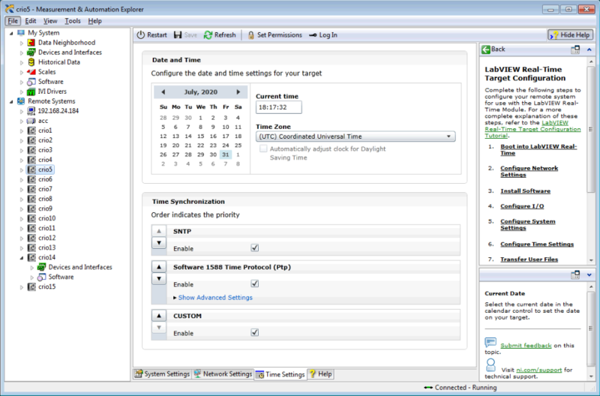Open ni.com/support link
Viewport: 600px width, 396px height.
538,370
